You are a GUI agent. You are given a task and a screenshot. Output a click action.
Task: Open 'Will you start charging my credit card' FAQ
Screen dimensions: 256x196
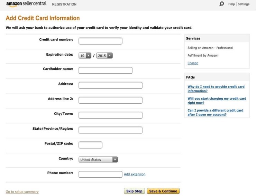(217, 101)
